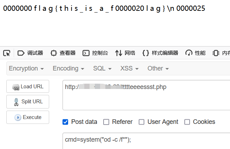The image size is (230, 149).
Task: Enable the Referer checkbox
Action: click(106, 122)
